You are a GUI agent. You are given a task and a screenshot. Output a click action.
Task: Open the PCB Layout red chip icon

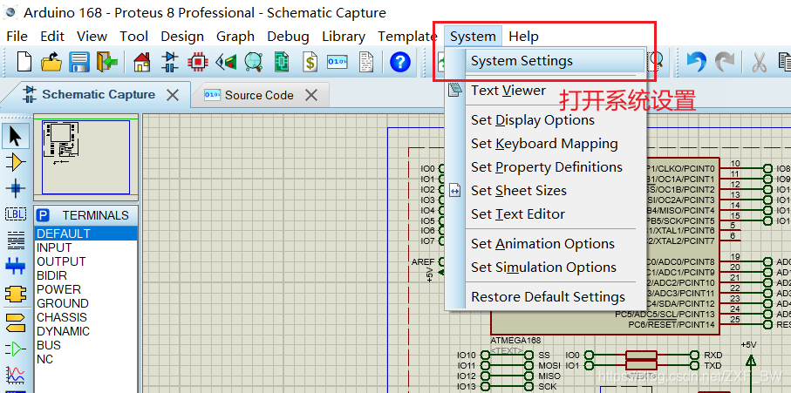point(198,62)
